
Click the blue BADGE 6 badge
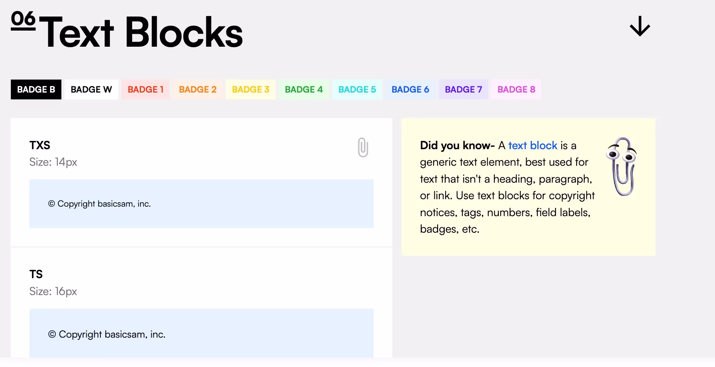(410, 89)
